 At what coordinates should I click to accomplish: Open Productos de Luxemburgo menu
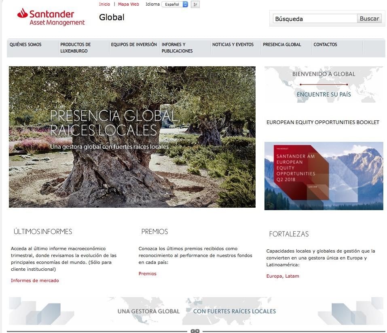point(76,48)
